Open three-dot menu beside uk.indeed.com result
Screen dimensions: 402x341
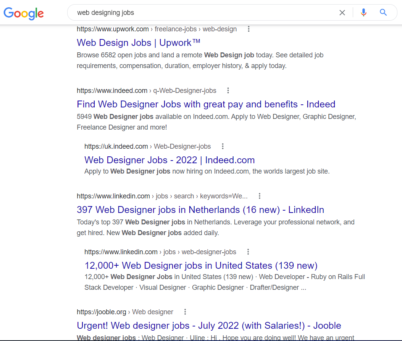point(223,146)
